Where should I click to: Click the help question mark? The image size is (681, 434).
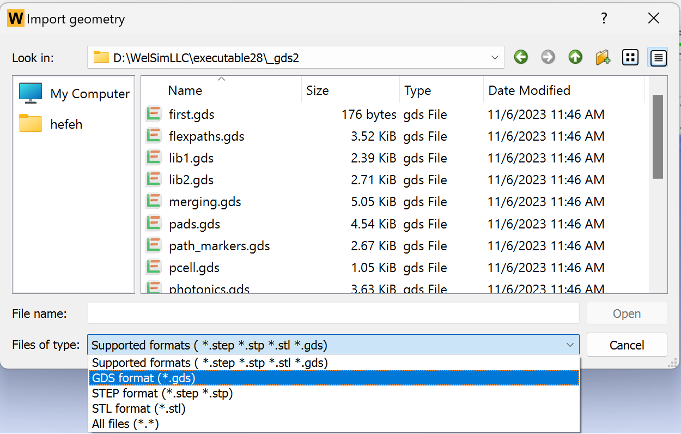604,18
